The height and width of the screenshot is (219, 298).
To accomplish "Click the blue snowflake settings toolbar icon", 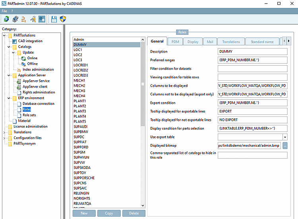I will [x=42, y=19].
